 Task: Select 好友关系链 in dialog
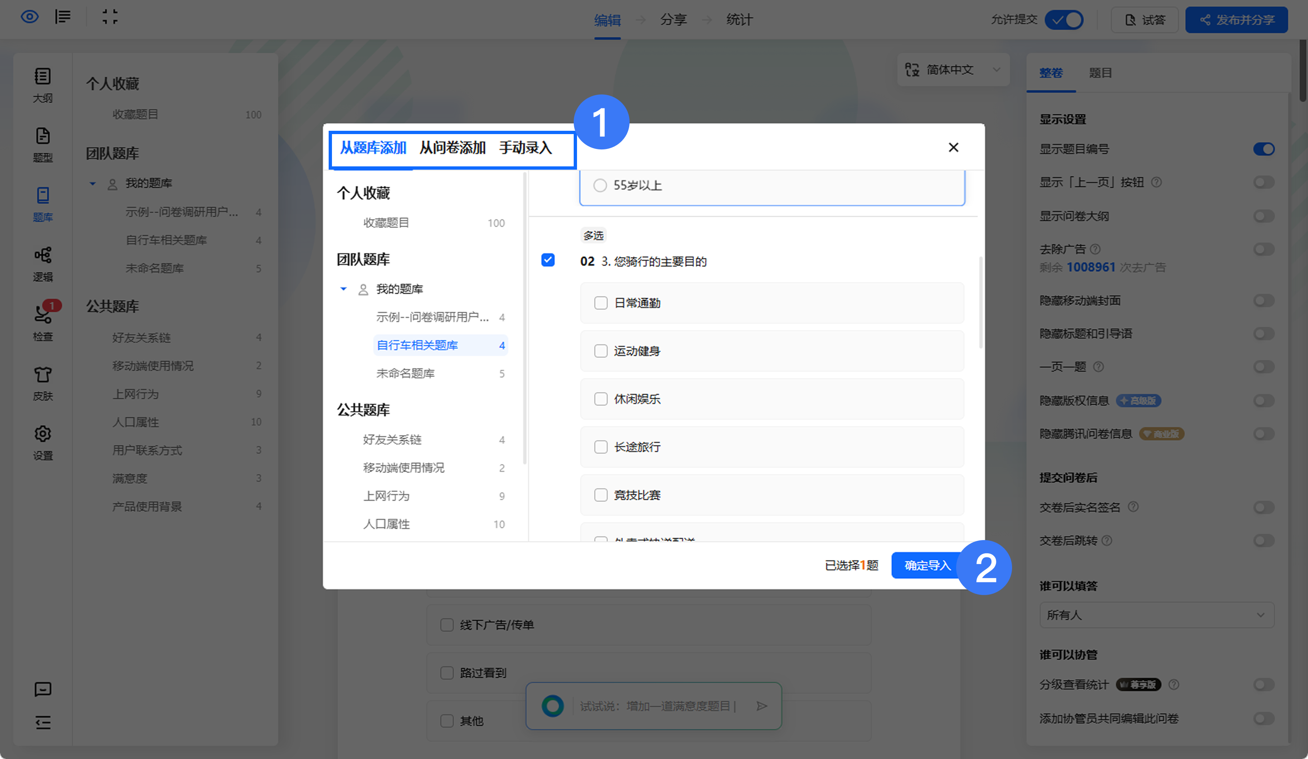433,440
